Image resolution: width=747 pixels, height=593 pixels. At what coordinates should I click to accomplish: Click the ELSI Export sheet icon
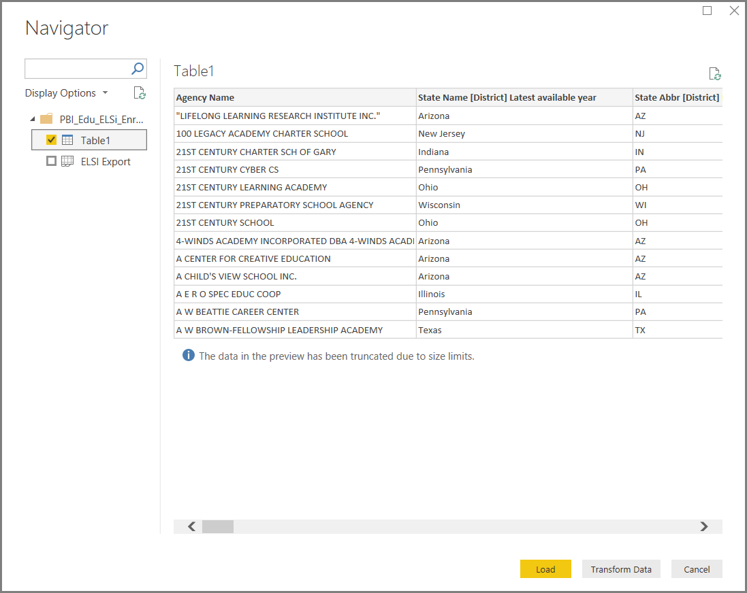67,161
